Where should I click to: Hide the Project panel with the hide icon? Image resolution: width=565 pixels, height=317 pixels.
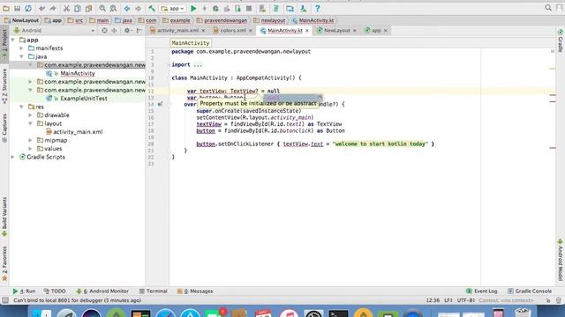point(139,31)
